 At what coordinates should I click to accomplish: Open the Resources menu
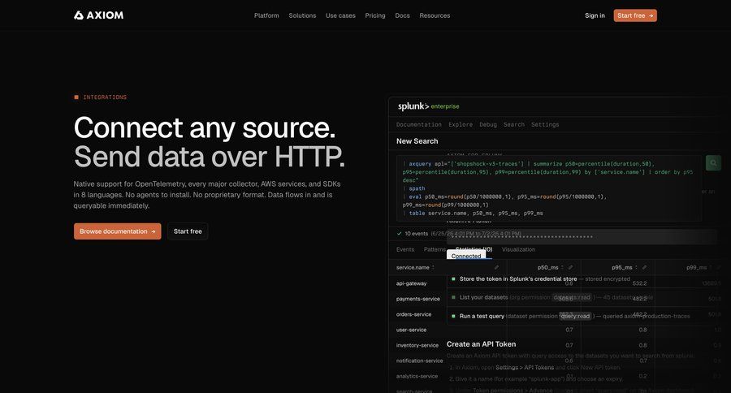[x=435, y=15]
